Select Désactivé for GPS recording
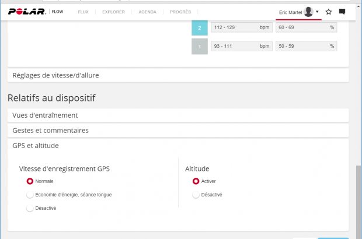Screen dimensions: 362x239 tap(30, 208)
